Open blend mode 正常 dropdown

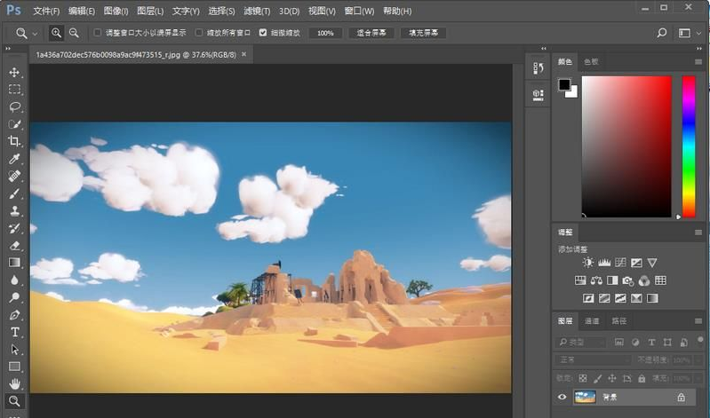pos(594,360)
